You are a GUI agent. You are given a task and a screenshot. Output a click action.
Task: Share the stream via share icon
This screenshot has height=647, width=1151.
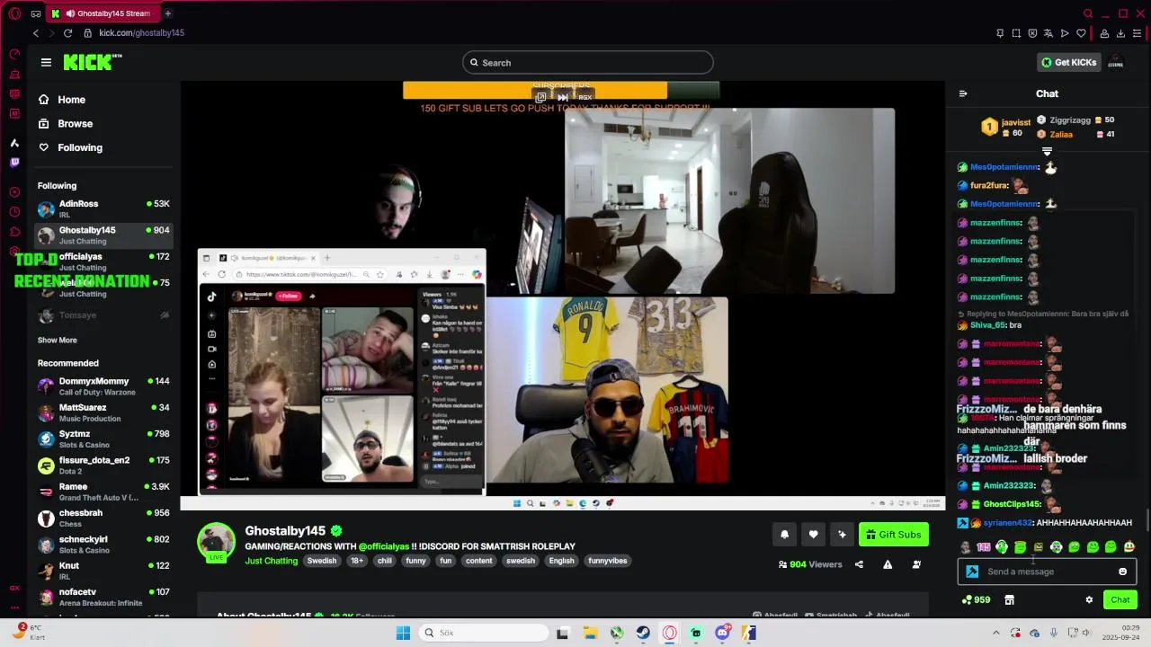859,564
